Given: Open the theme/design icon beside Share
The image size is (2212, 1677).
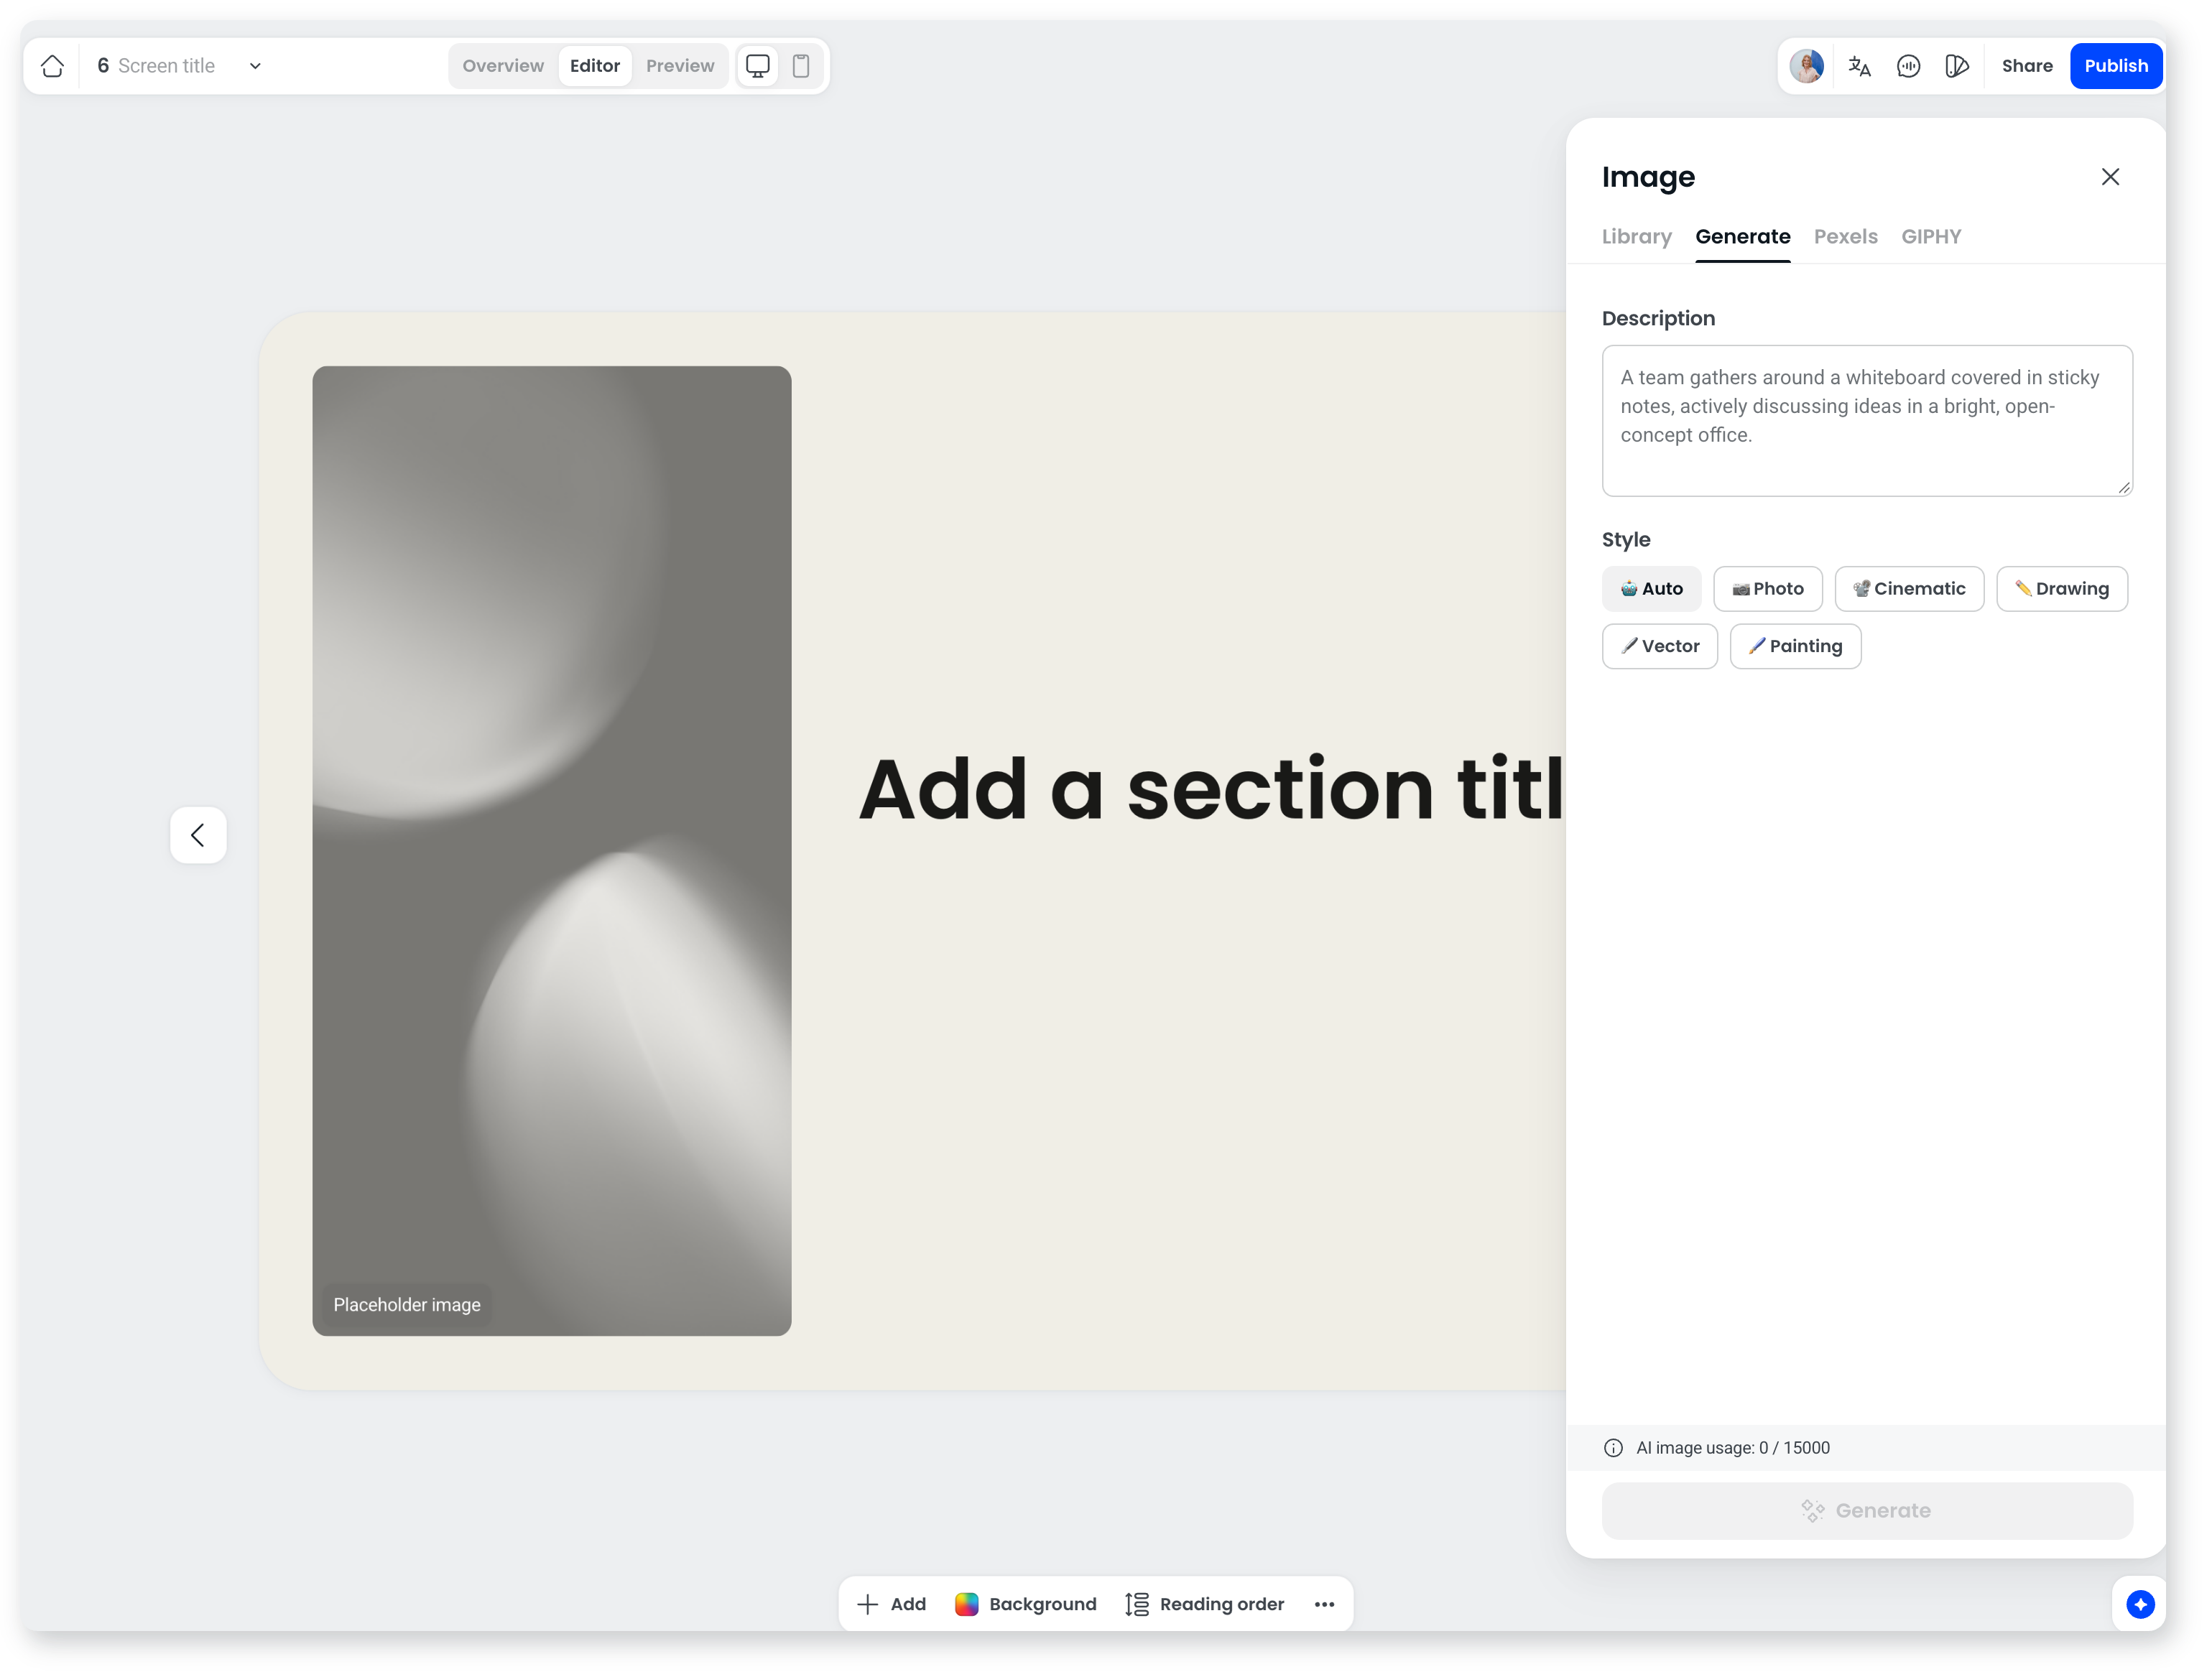Looking at the screenshot, I should pyautogui.click(x=1957, y=66).
